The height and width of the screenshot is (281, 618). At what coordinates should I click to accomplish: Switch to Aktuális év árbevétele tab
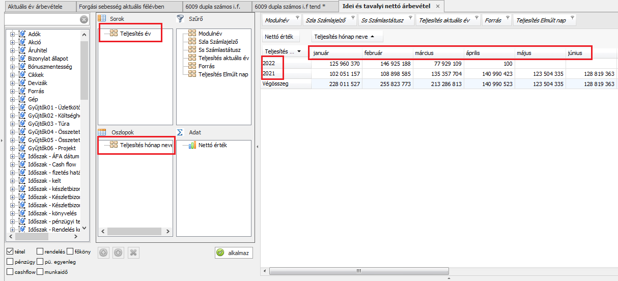coord(38,6)
